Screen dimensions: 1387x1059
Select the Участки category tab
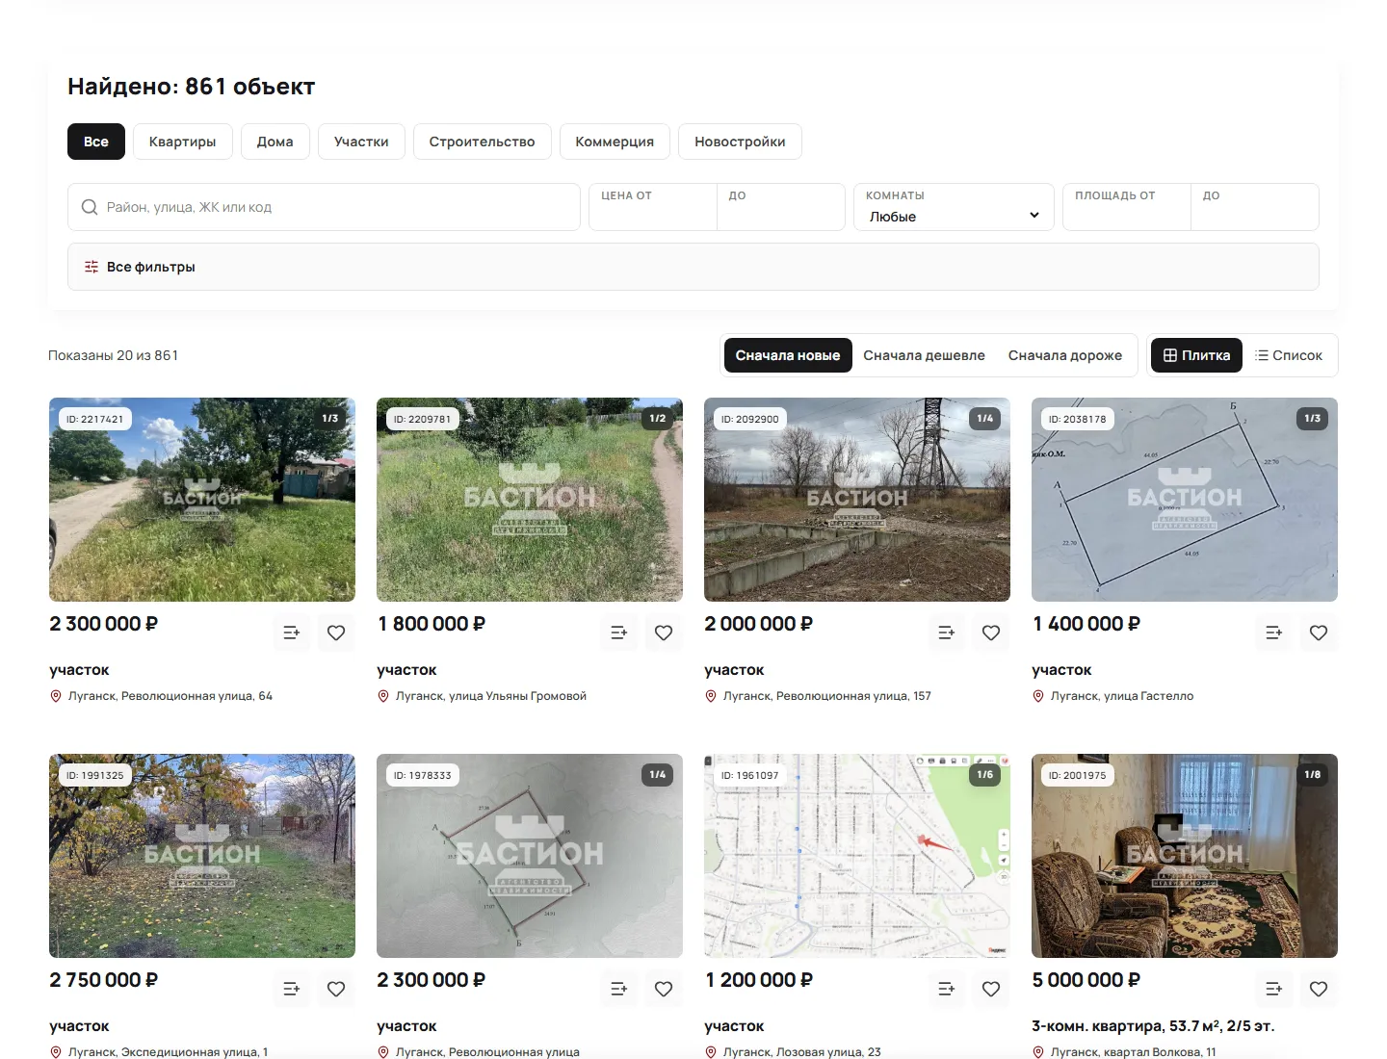coord(361,142)
